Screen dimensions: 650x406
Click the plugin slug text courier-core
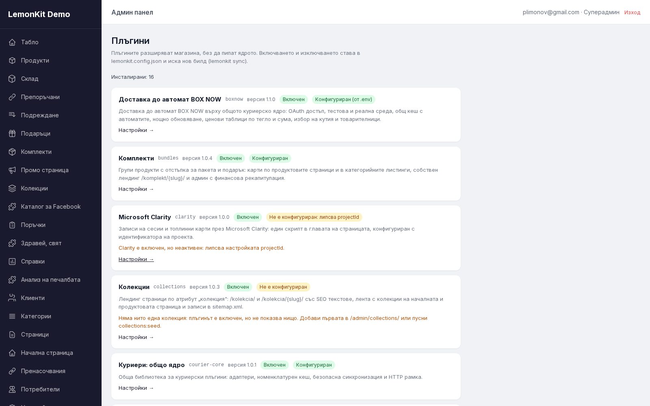[x=206, y=365]
